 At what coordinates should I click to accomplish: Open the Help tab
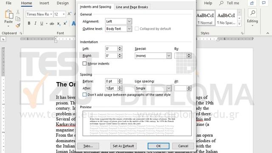[208, 3]
